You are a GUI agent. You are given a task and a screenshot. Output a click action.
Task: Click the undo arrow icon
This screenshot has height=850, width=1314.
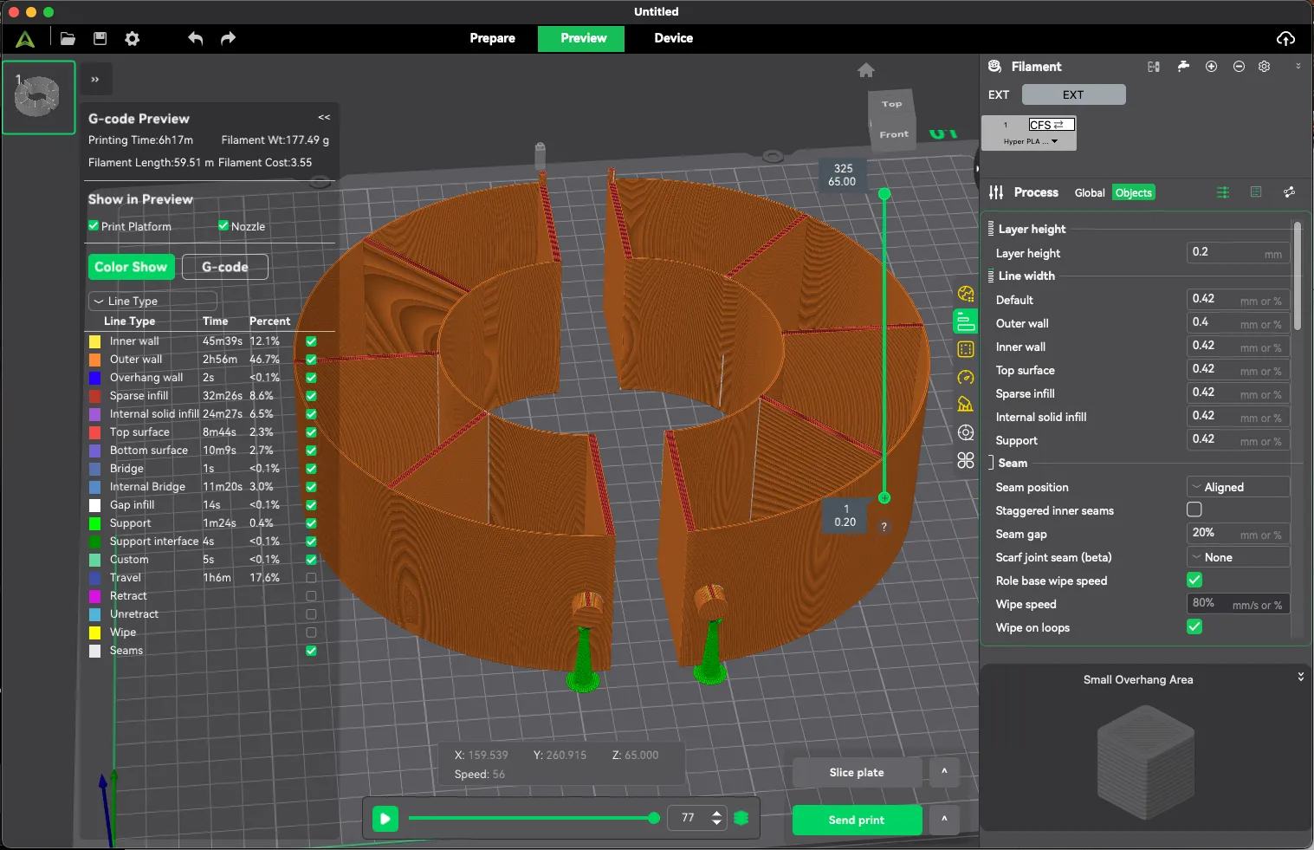pos(195,38)
